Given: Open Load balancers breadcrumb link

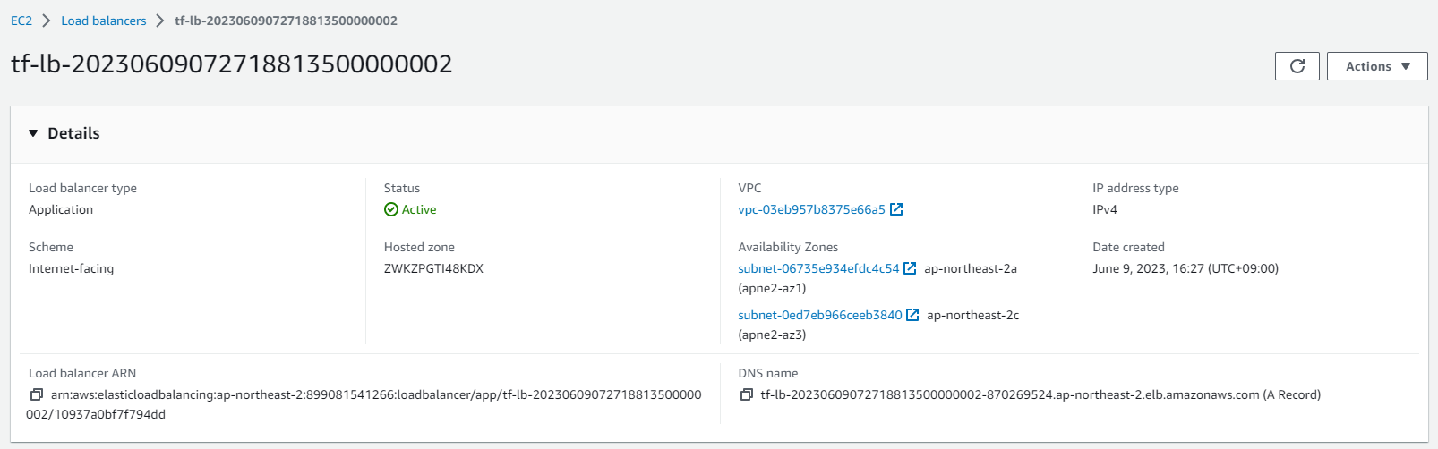Looking at the screenshot, I should tap(104, 21).
